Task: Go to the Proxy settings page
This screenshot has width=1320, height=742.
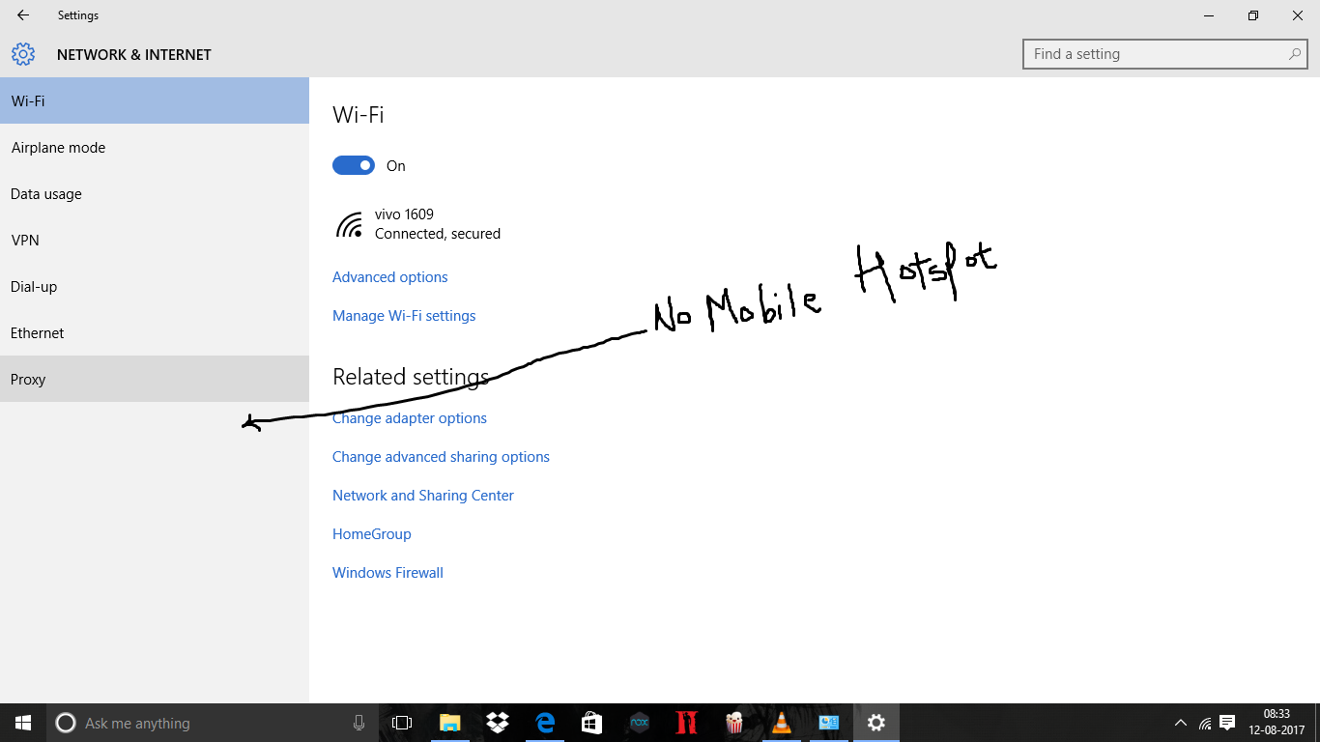Action: [x=28, y=380]
